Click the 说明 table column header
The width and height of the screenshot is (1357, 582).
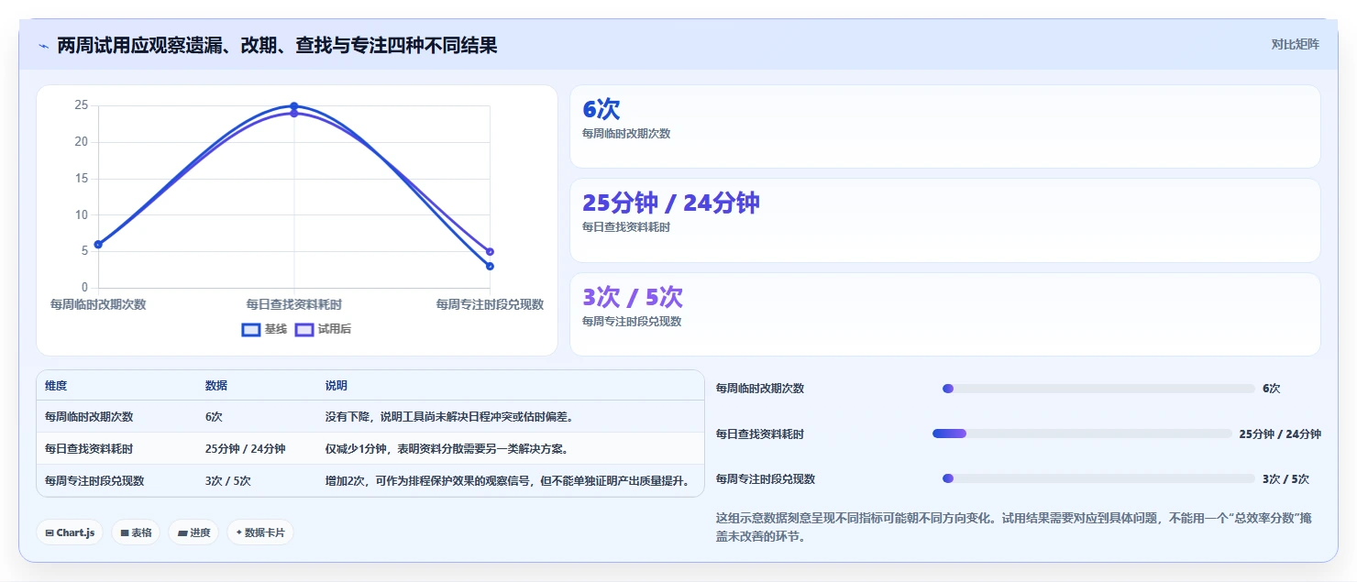click(x=336, y=386)
